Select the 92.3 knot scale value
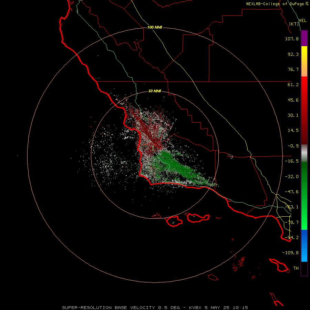This screenshot has width=310, height=310. [293, 54]
